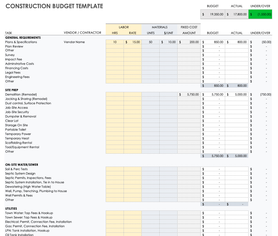Click the Actual total showing $17,800.00
Image resolution: width=278 pixels, height=236 pixels.
pyautogui.click(x=236, y=14)
